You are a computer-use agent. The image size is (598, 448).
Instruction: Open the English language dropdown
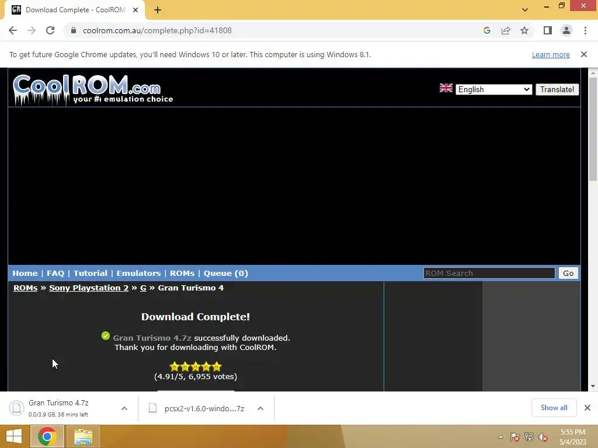click(x=493, y=89)
